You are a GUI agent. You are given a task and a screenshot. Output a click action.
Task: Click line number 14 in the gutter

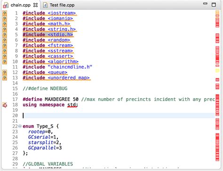(x=15, y=83)
